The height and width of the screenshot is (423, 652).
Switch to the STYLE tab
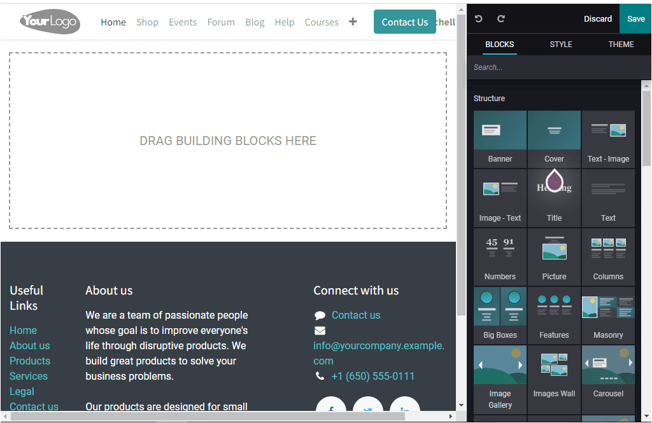[x=561, y=45]
